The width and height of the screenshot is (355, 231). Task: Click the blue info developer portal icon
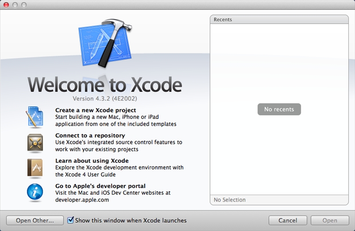pos(35,192)
